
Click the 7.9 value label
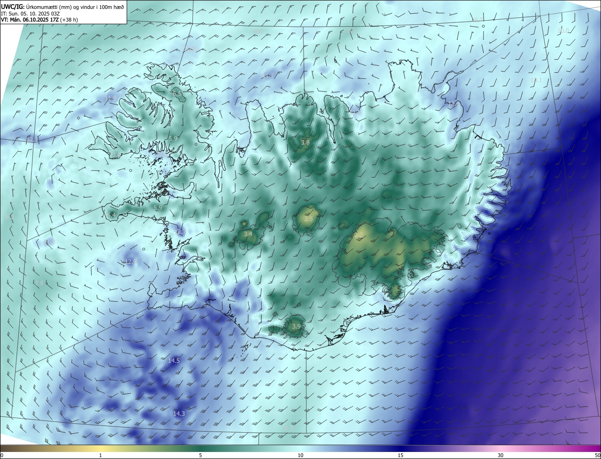pyautogui.click(x=39, y=283)
